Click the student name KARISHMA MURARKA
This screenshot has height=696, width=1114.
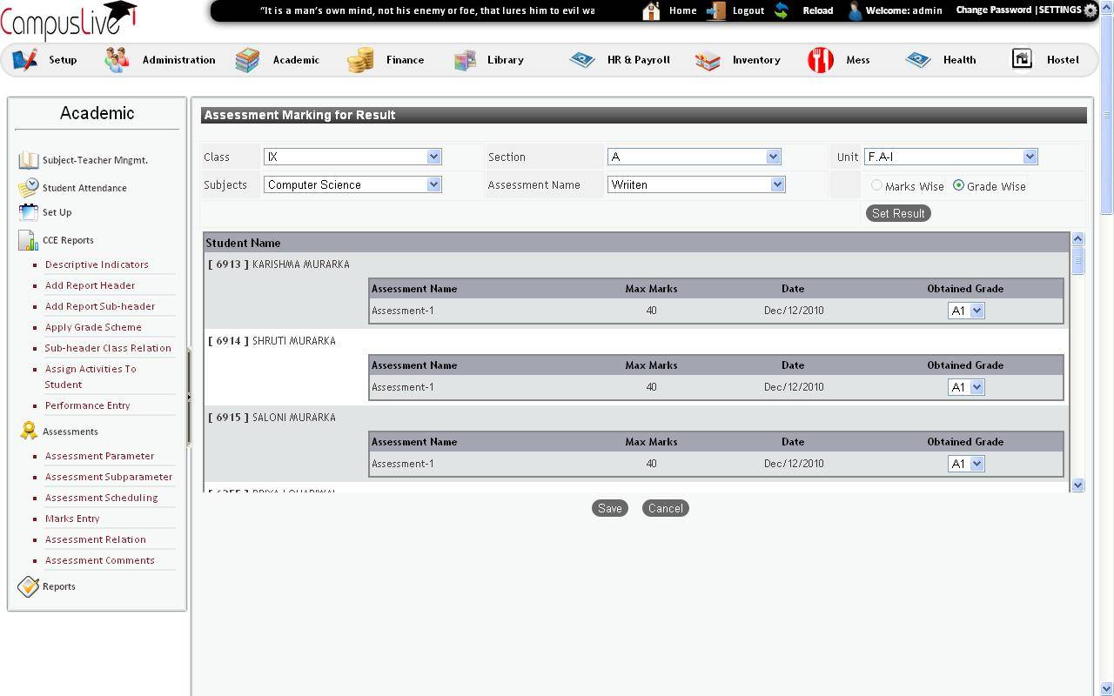coord(300,264)
